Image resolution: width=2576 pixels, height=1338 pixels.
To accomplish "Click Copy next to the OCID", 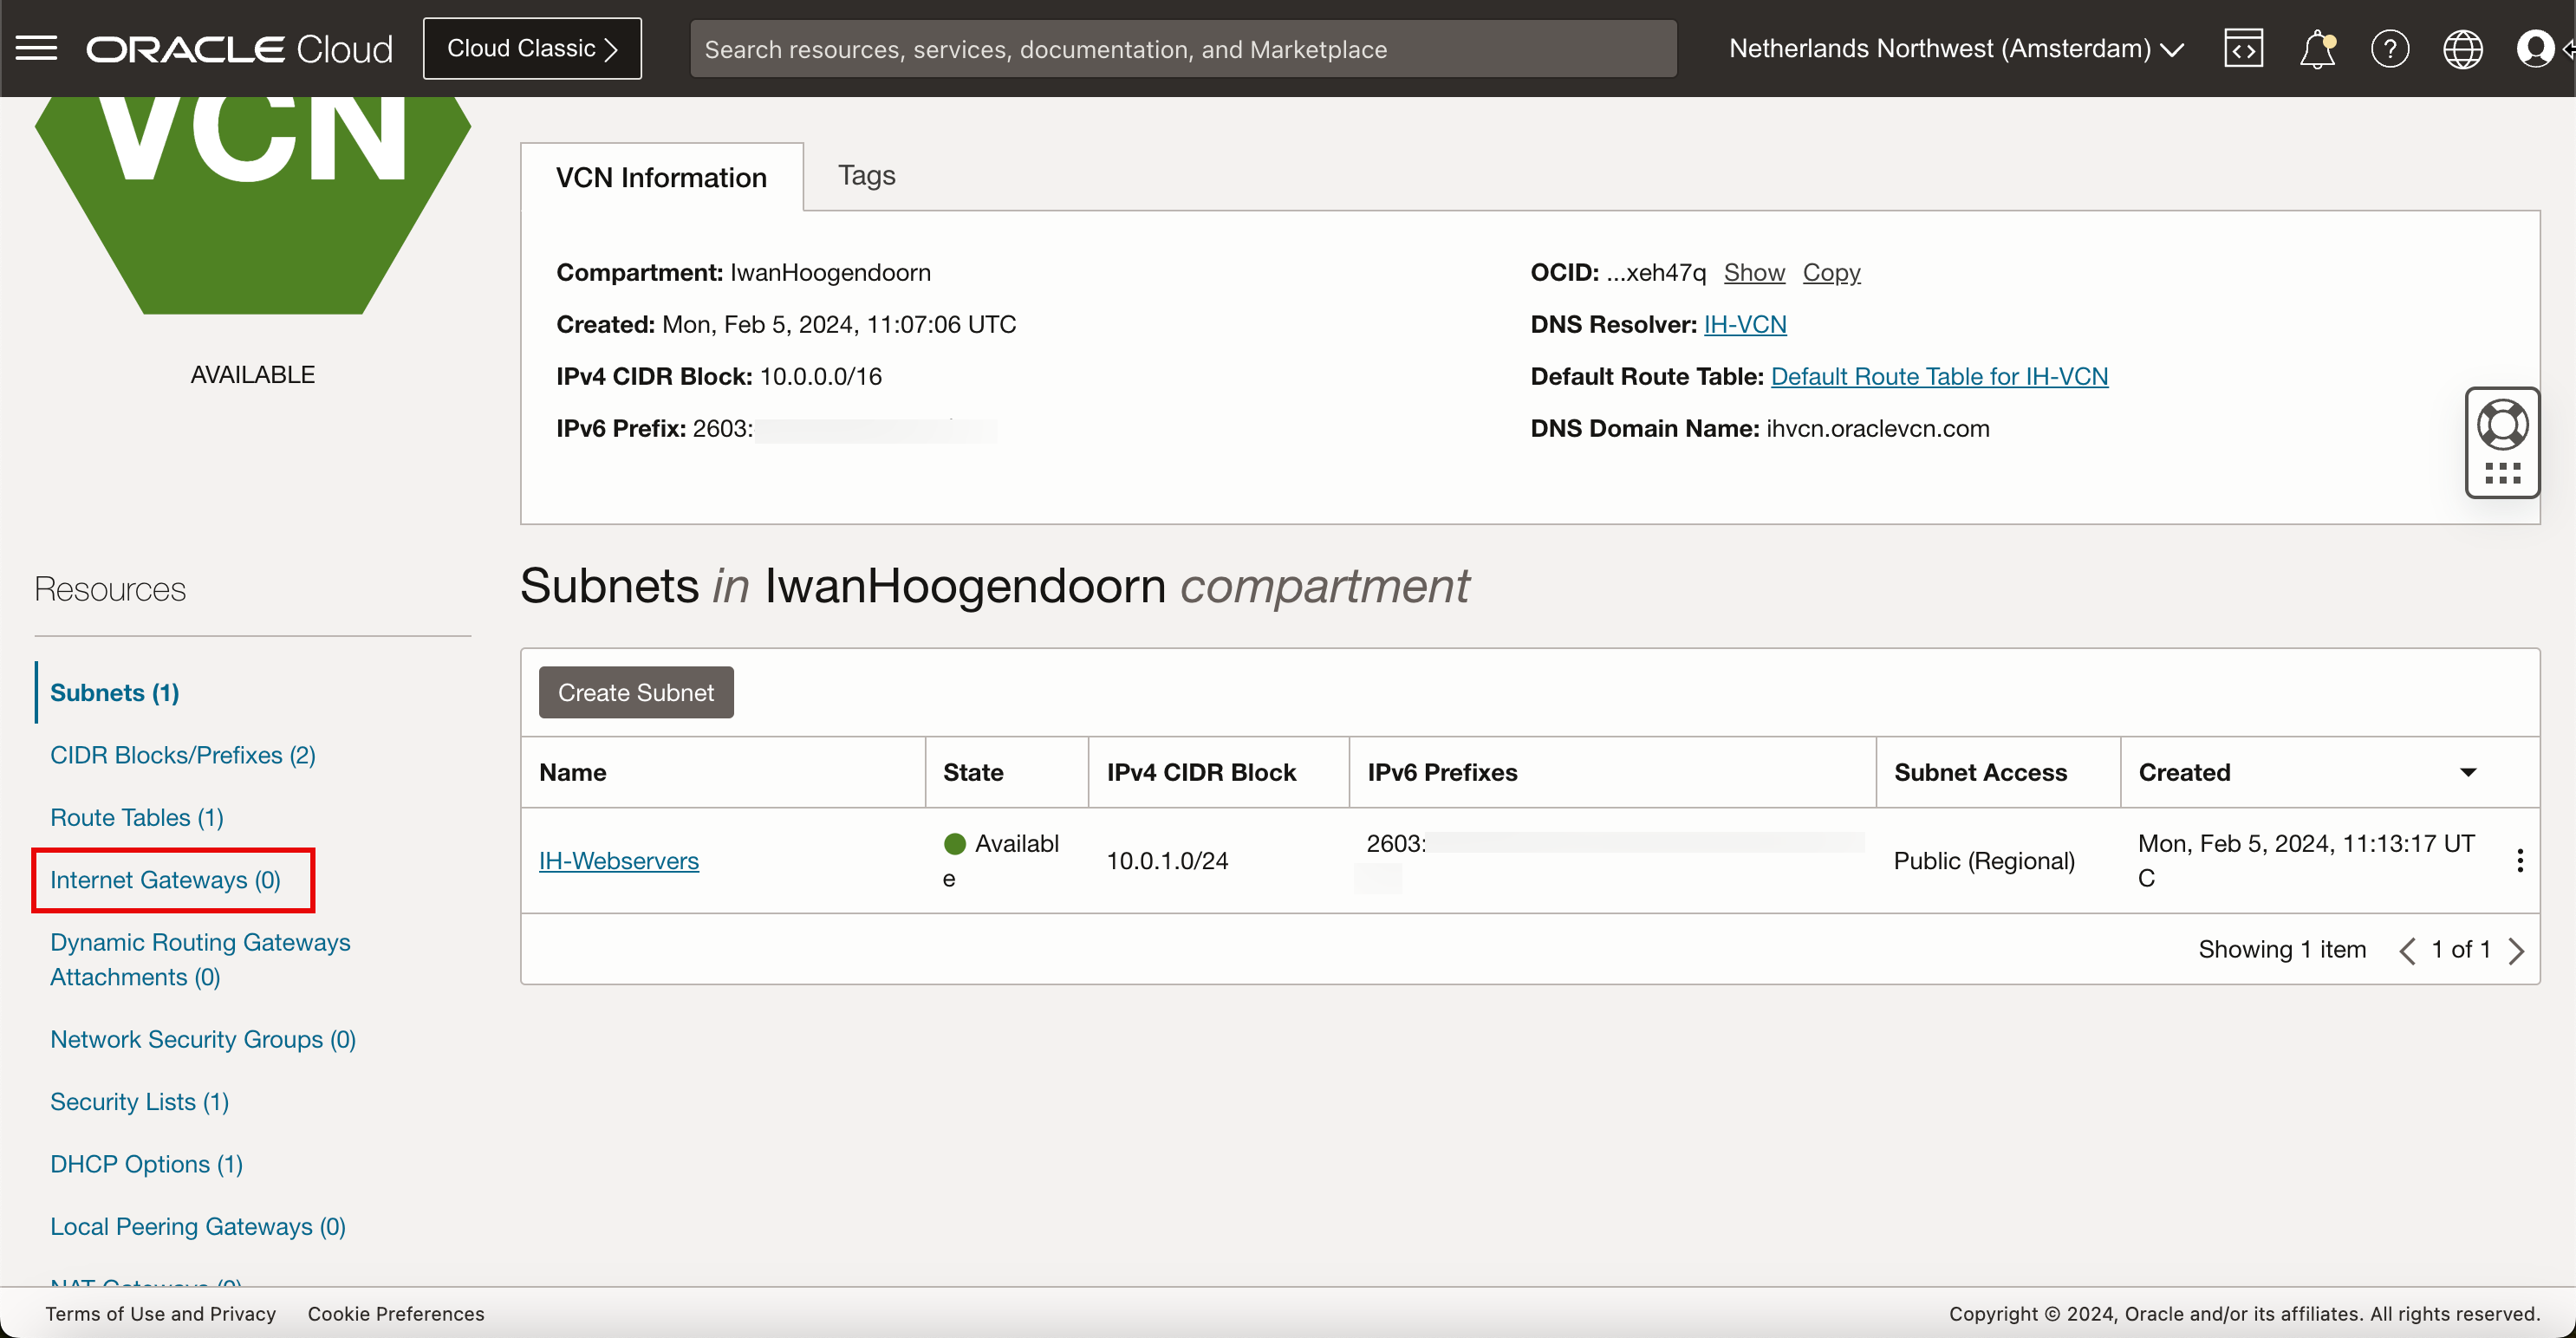I will [1831, 272].
